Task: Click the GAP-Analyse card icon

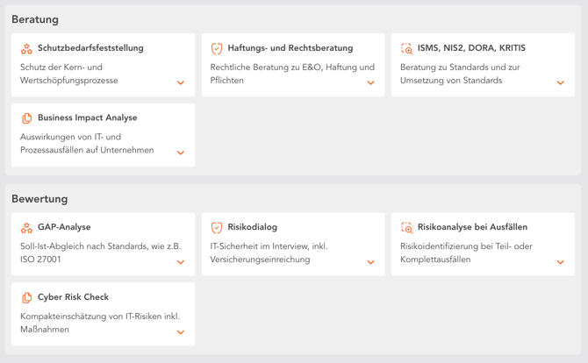Action: 26,228
